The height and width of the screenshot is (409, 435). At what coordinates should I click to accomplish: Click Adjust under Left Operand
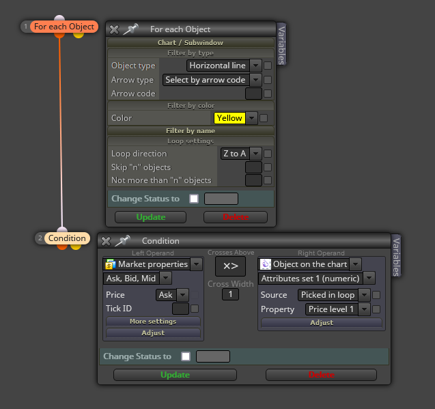click(153, 333)
